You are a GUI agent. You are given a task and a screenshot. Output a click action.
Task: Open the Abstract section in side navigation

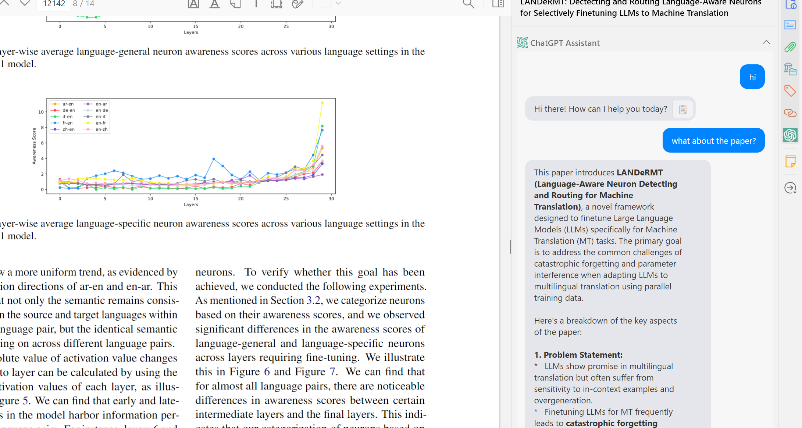tap(790, 25)
